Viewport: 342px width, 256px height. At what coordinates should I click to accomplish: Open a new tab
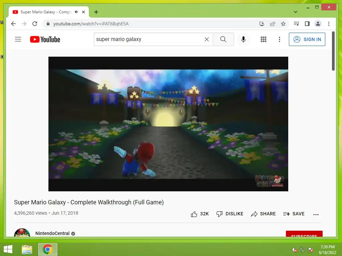tap(96, 12)
